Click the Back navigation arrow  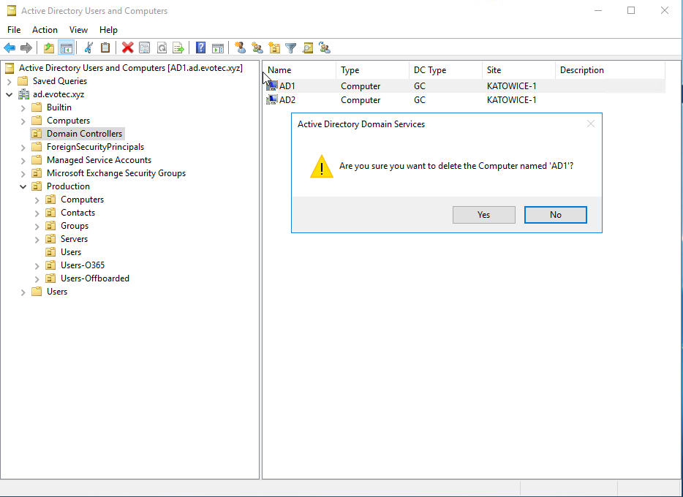coord(10,47)
